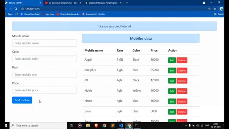
Task: Open the api_view bookmark
Action: [48, 14]
